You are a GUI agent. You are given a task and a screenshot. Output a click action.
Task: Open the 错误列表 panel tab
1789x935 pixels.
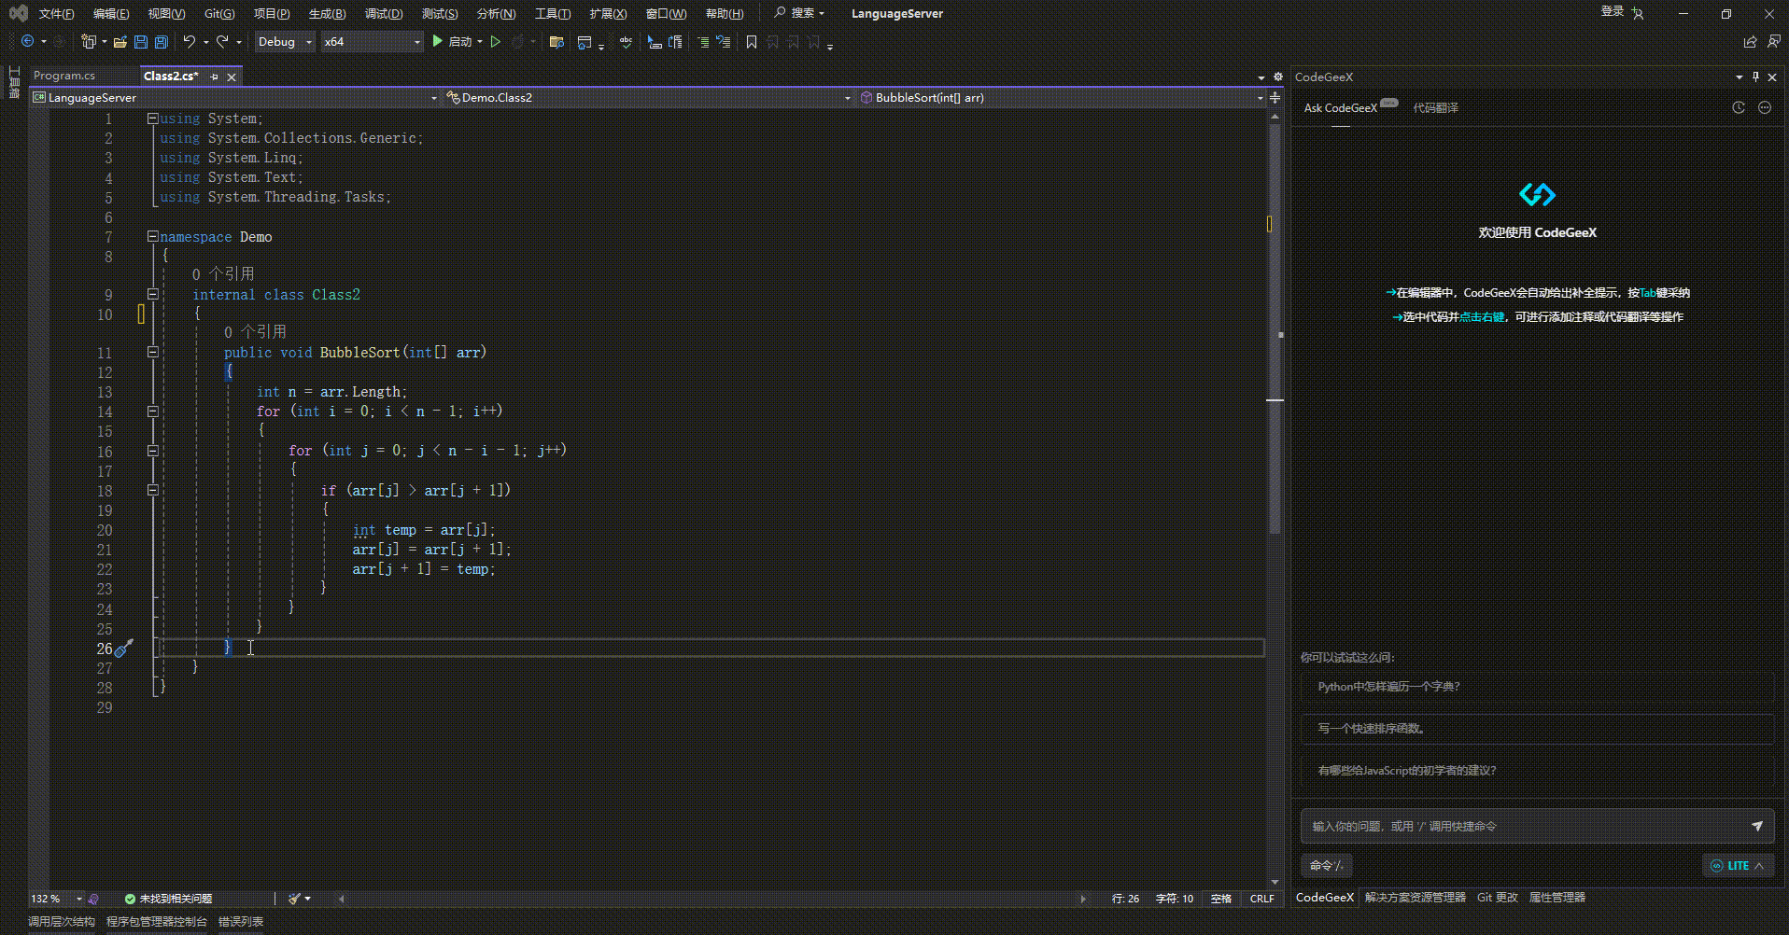(x=241, y=922)
